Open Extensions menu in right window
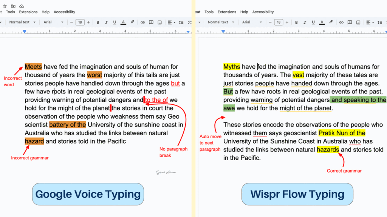The image size is (387, 217). (227, 12)
